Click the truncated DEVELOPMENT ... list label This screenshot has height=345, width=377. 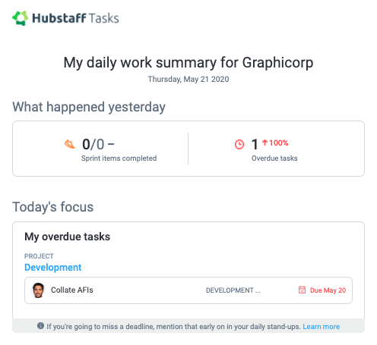point(233,290)
